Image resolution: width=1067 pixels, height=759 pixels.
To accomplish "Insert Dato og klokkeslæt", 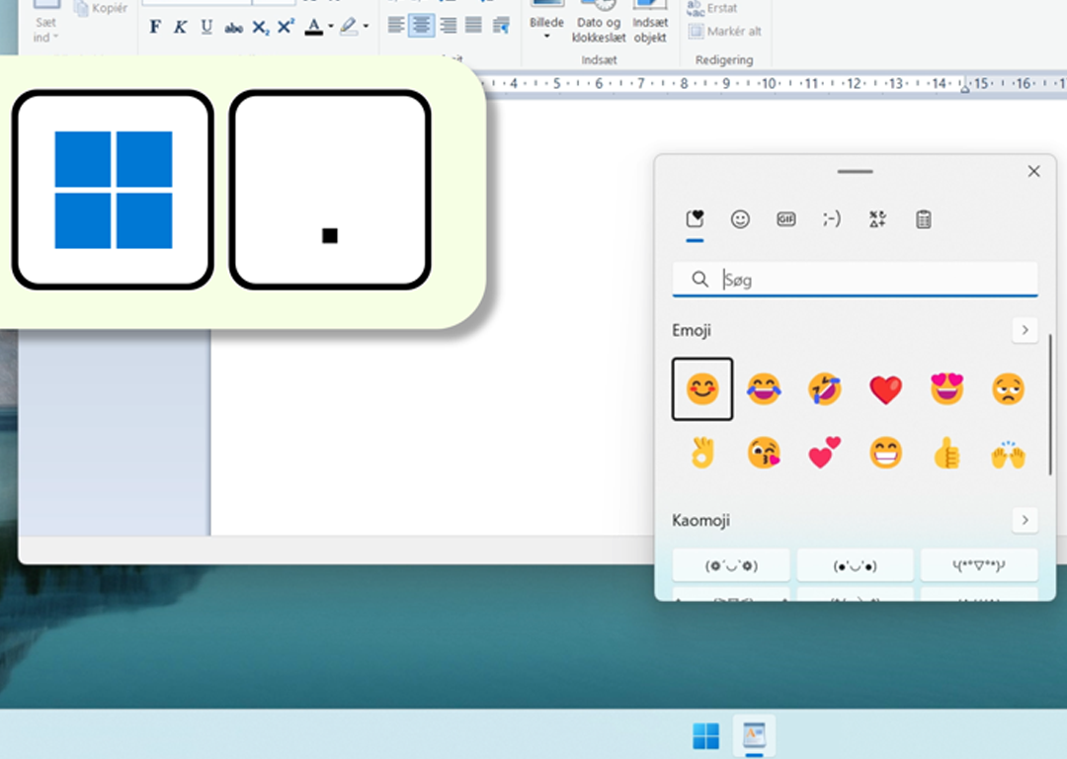I will tap(599, 23).
